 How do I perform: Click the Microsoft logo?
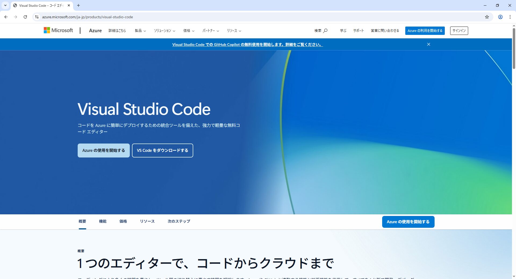tap(58, 31)
